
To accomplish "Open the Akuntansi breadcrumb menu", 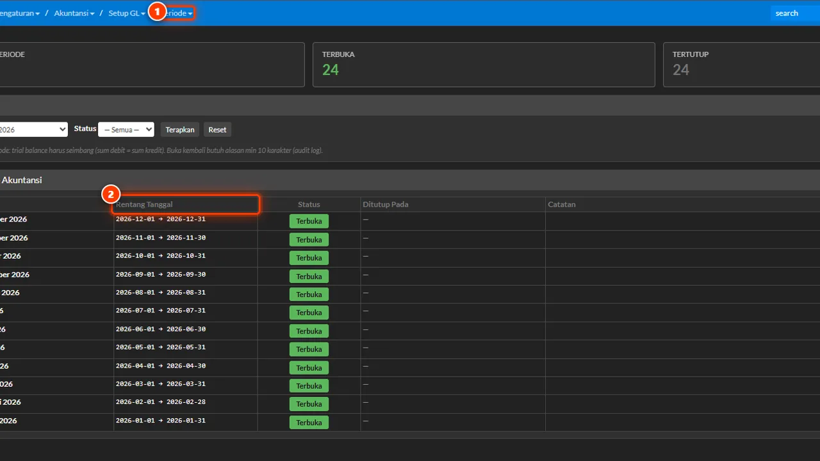I will pos(74,13).
